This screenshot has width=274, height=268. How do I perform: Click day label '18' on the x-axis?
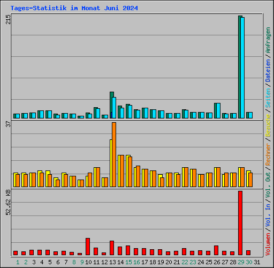pyautogui.click(x=153, y=262)
